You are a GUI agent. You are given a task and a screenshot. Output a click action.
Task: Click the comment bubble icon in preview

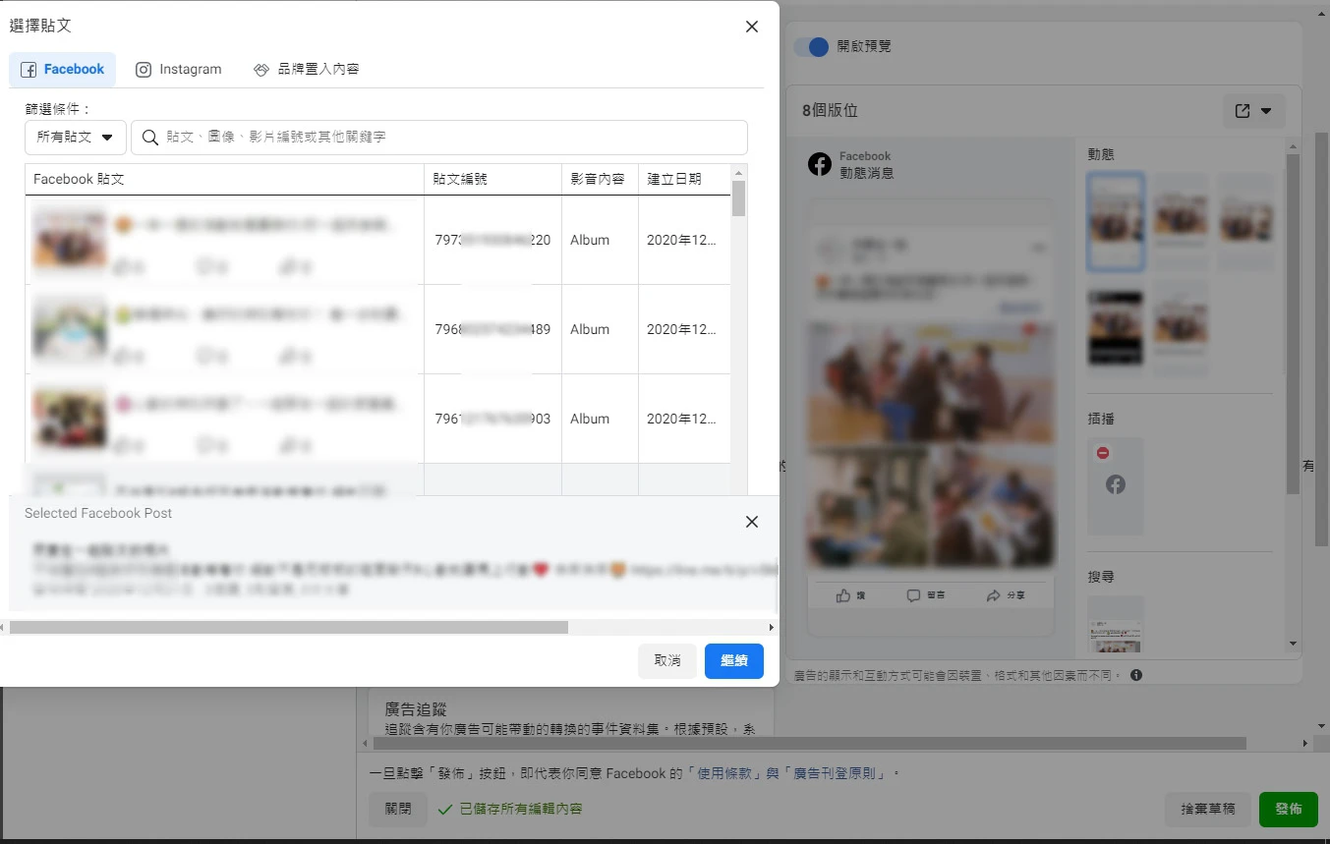click(x=913, y=595)
